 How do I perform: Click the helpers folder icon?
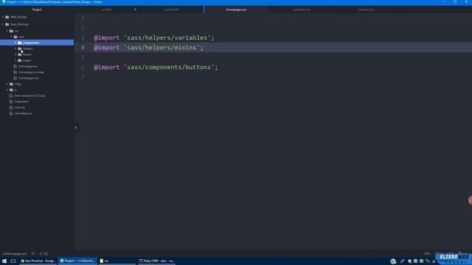tap(20, 49)
